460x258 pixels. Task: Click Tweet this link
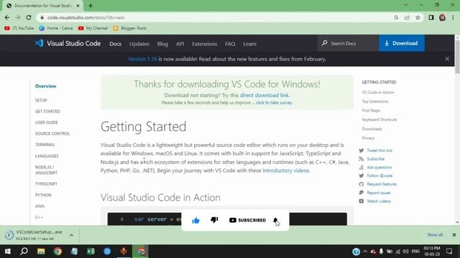(379, 150)
